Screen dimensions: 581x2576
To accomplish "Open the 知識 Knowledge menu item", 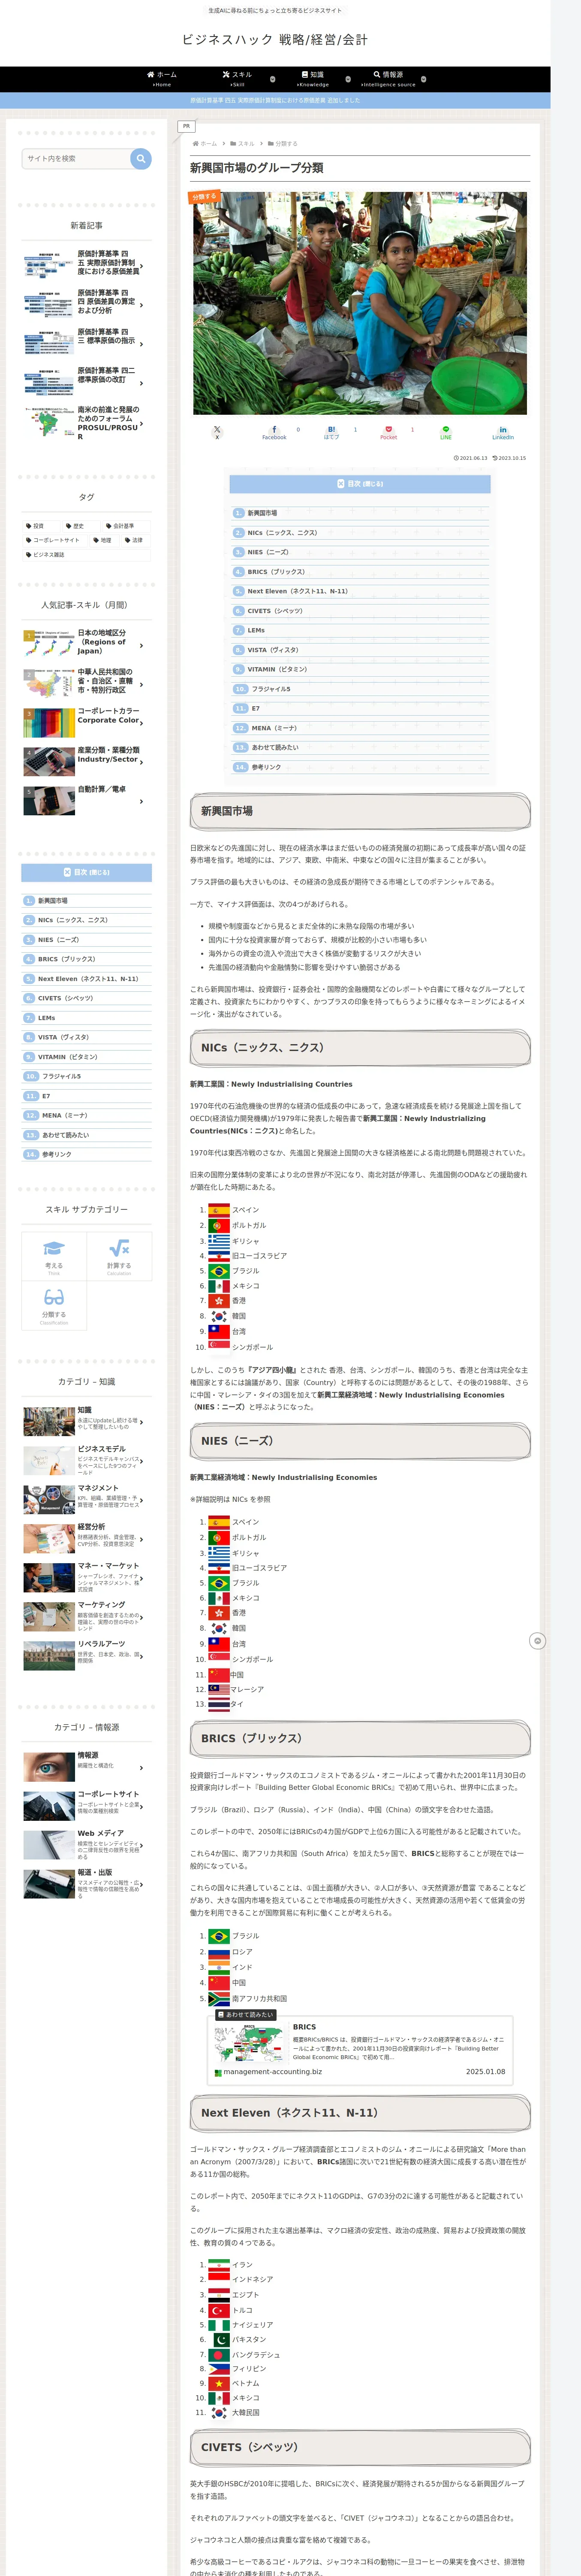I will pyautogui.click(x=313, y=79).
